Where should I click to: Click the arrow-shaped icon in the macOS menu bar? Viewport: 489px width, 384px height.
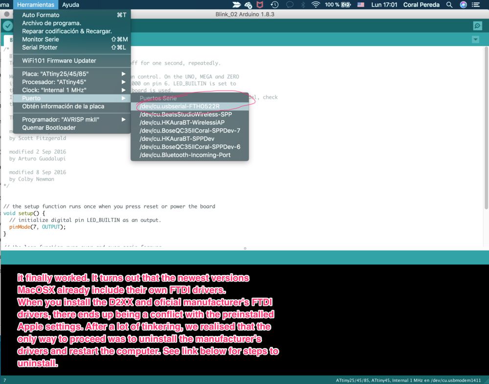[237, 5]
